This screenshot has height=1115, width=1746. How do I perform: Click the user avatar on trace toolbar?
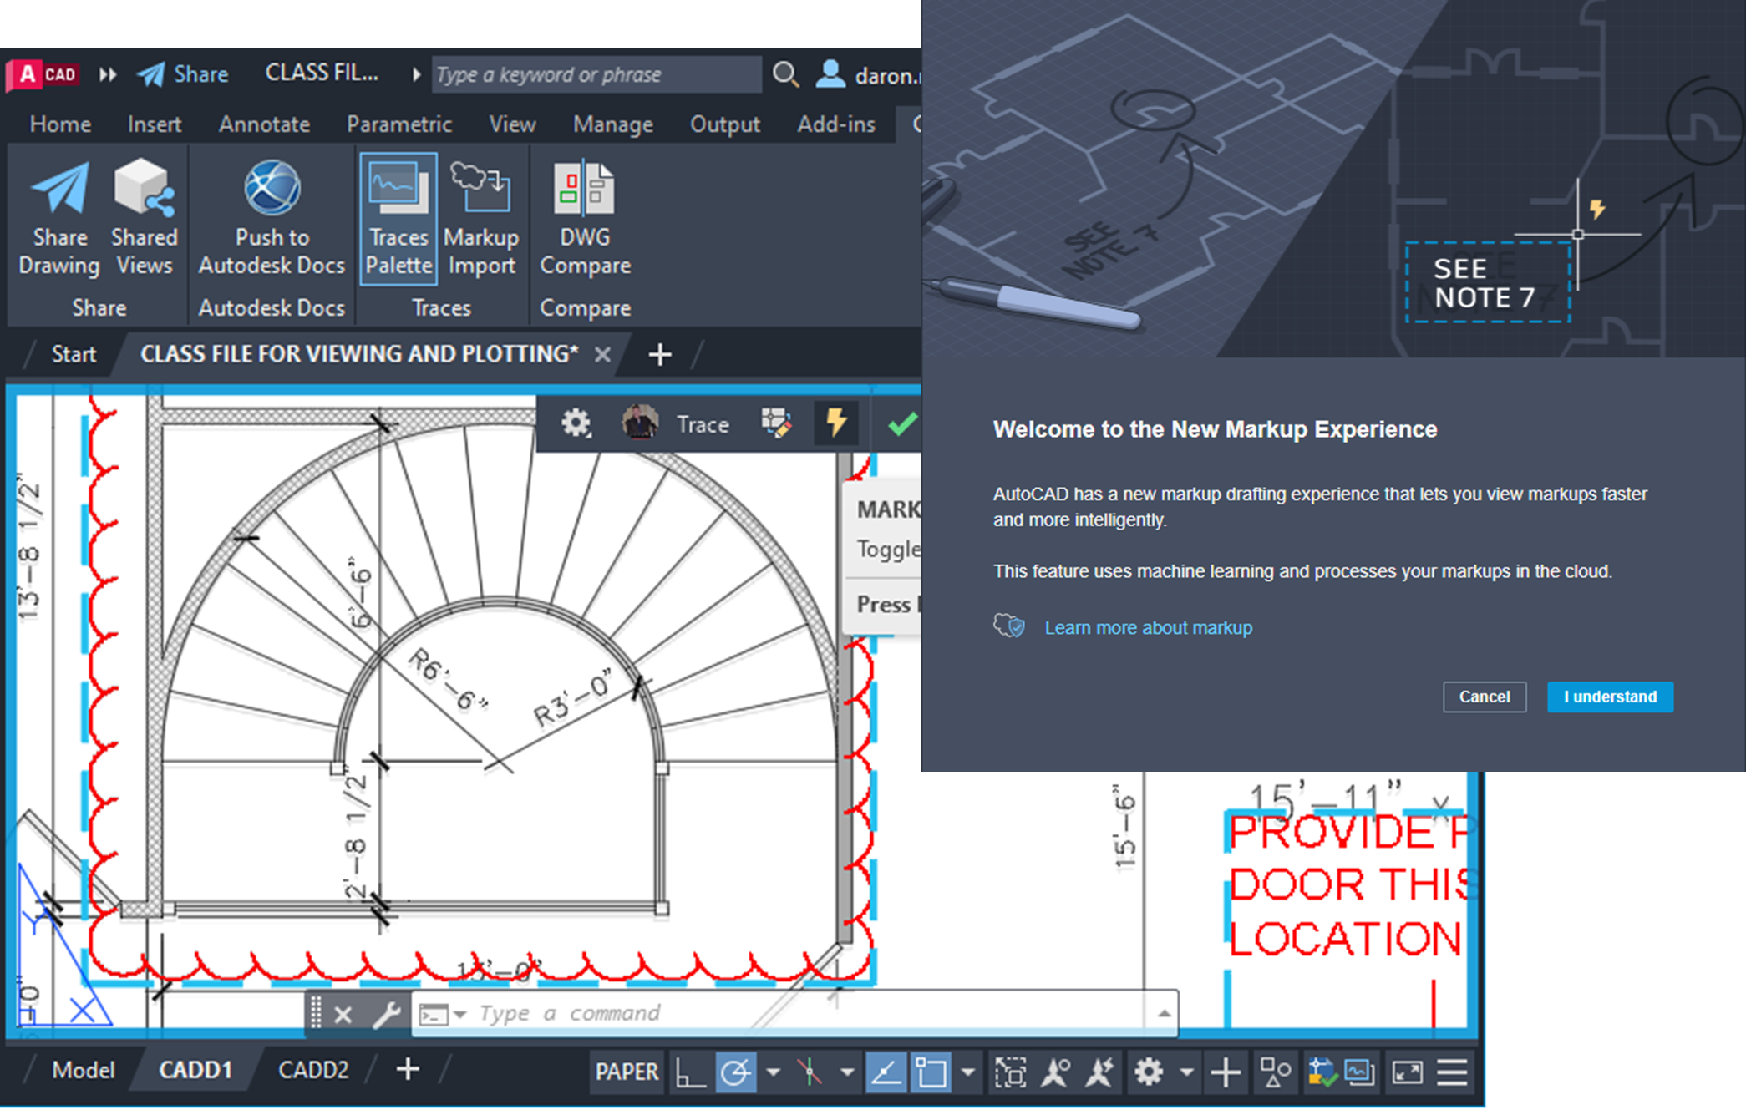640,423
